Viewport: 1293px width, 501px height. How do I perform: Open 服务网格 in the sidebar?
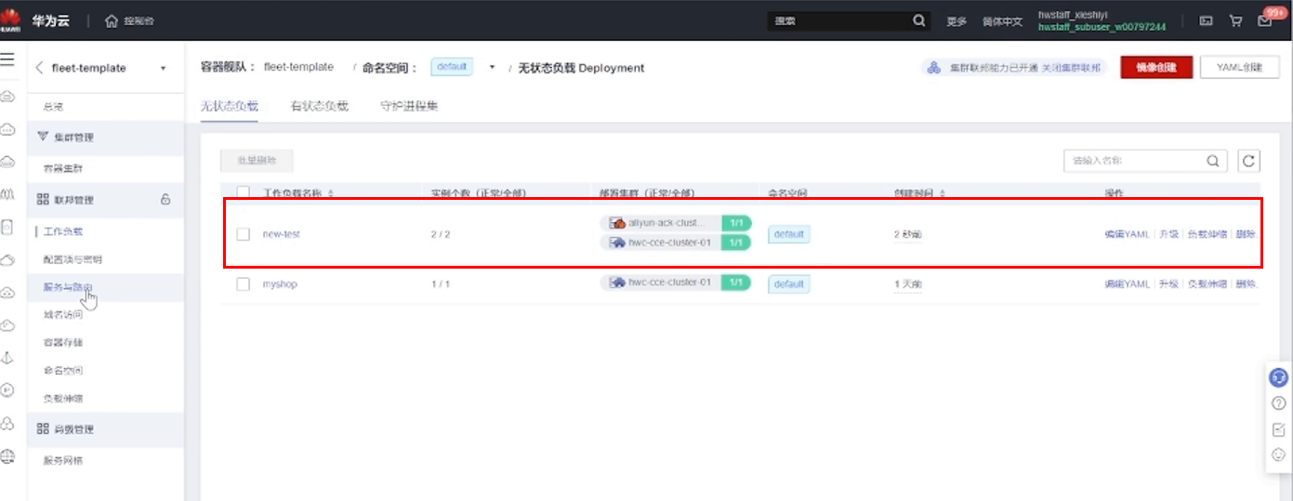coord(63,461)
